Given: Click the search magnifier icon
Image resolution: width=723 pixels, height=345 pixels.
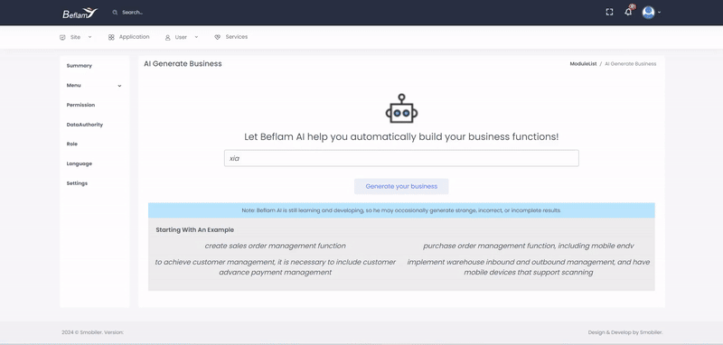Looking at the screenshot, I should pos(115,13).
